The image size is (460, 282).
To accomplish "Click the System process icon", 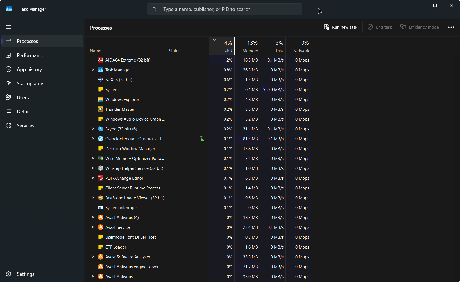I will (100, 89).
